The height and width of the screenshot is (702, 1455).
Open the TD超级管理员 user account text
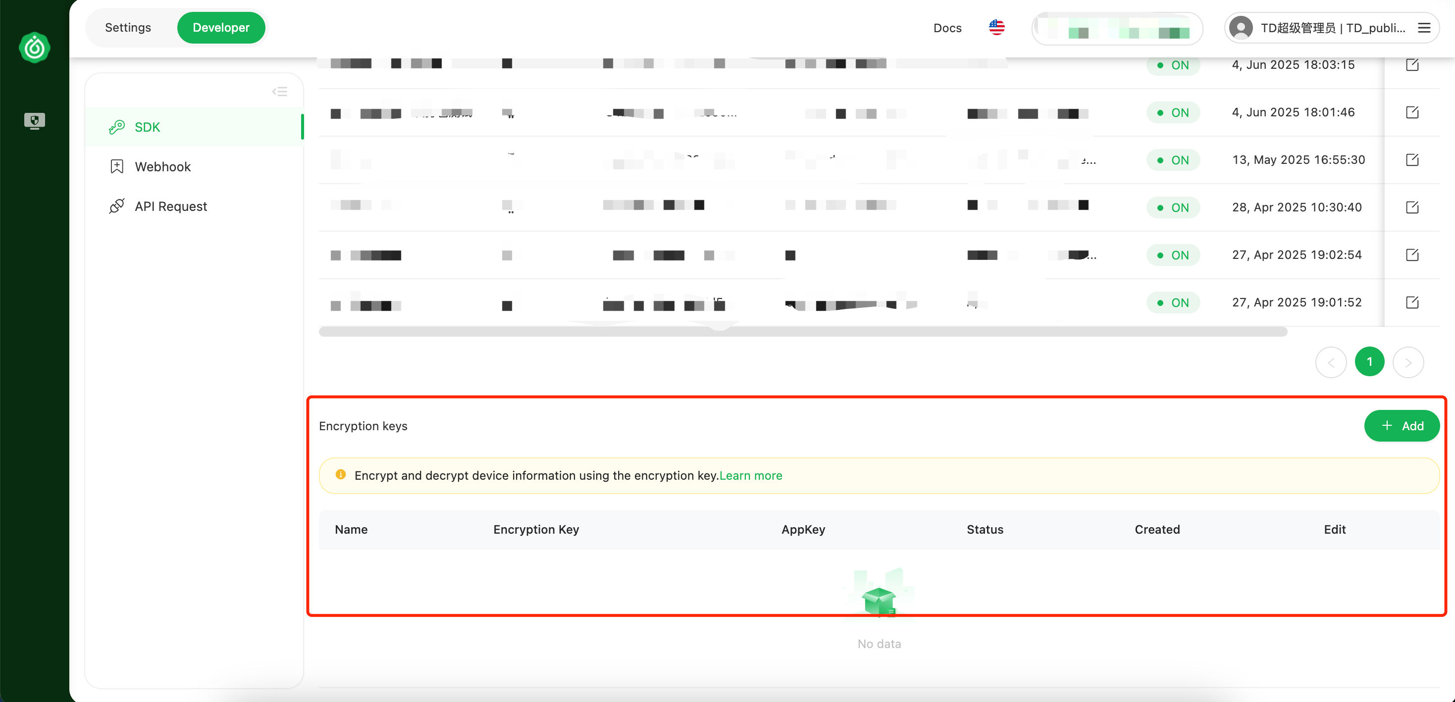pyautogui.click(x=1333, y=28)
